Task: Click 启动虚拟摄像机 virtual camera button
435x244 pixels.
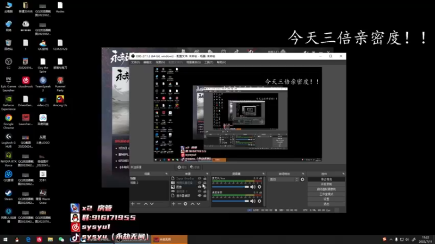Action: pos(326,189)
